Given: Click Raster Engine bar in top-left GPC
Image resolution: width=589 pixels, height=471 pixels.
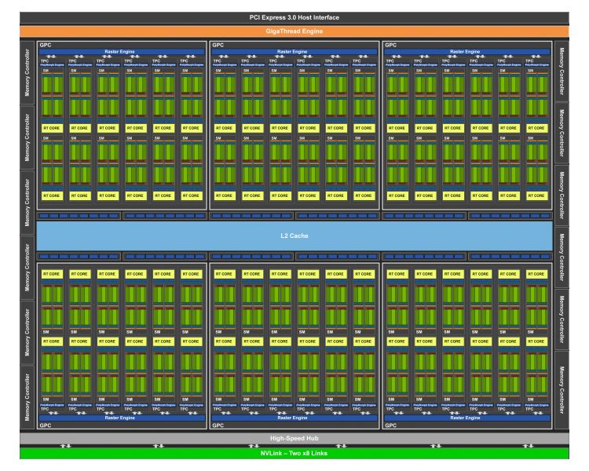Looking at the screenshot, I should [121, 51].
